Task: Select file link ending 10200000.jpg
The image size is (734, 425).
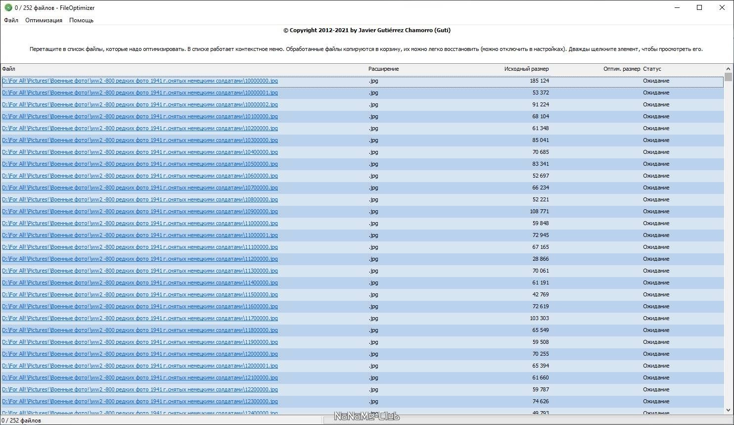Action: pos(140,128)
